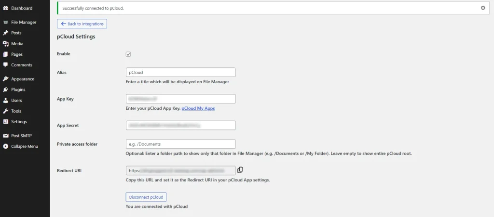Open the pCloud My Apps link
Image resolution: width=494 pixels, height=217 pixels.
click(x=198, y=108)
